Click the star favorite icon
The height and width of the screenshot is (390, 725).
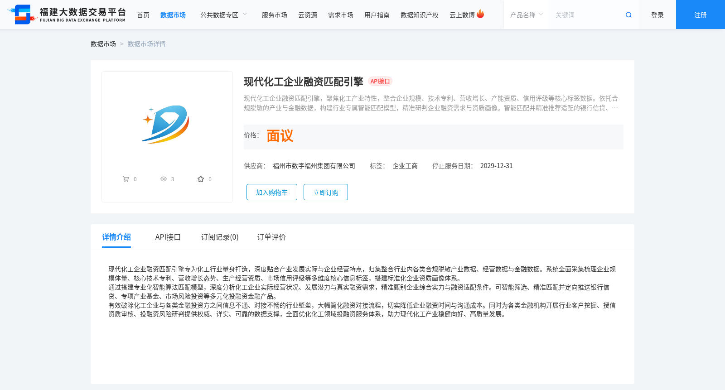pyautogui.click(x=201, y=179)
